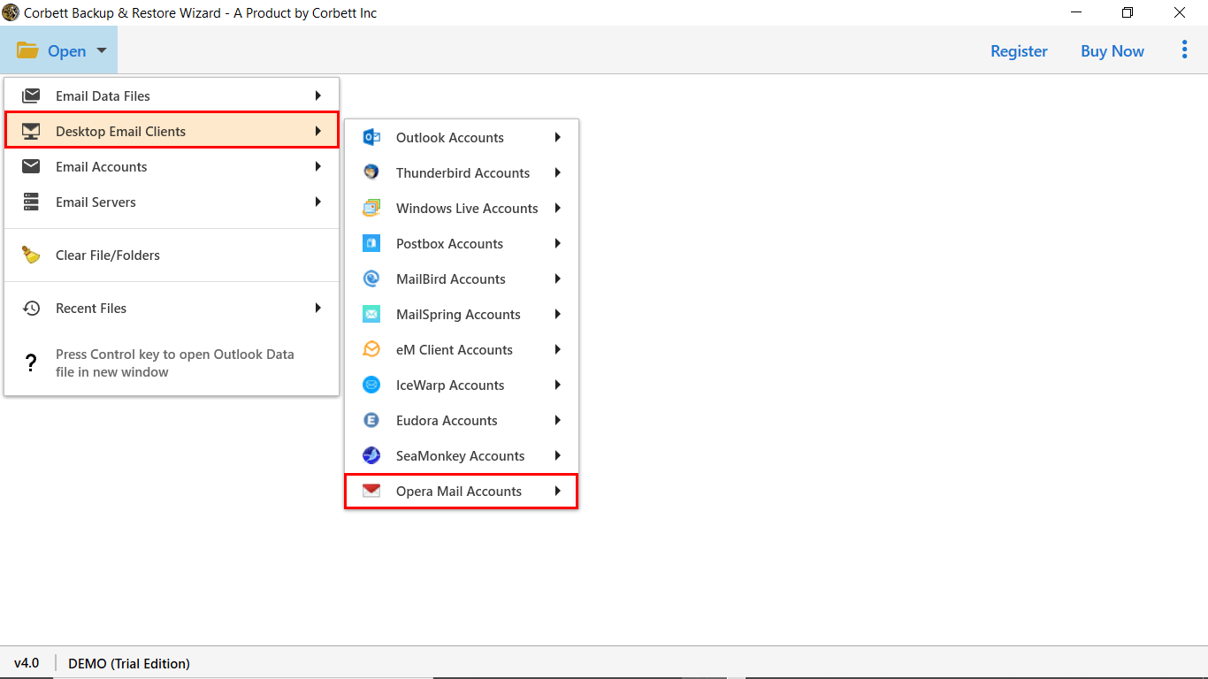Expand Email Data Files submenu arrow
This screenshot has width=1208, height=679.
point(317,95)
